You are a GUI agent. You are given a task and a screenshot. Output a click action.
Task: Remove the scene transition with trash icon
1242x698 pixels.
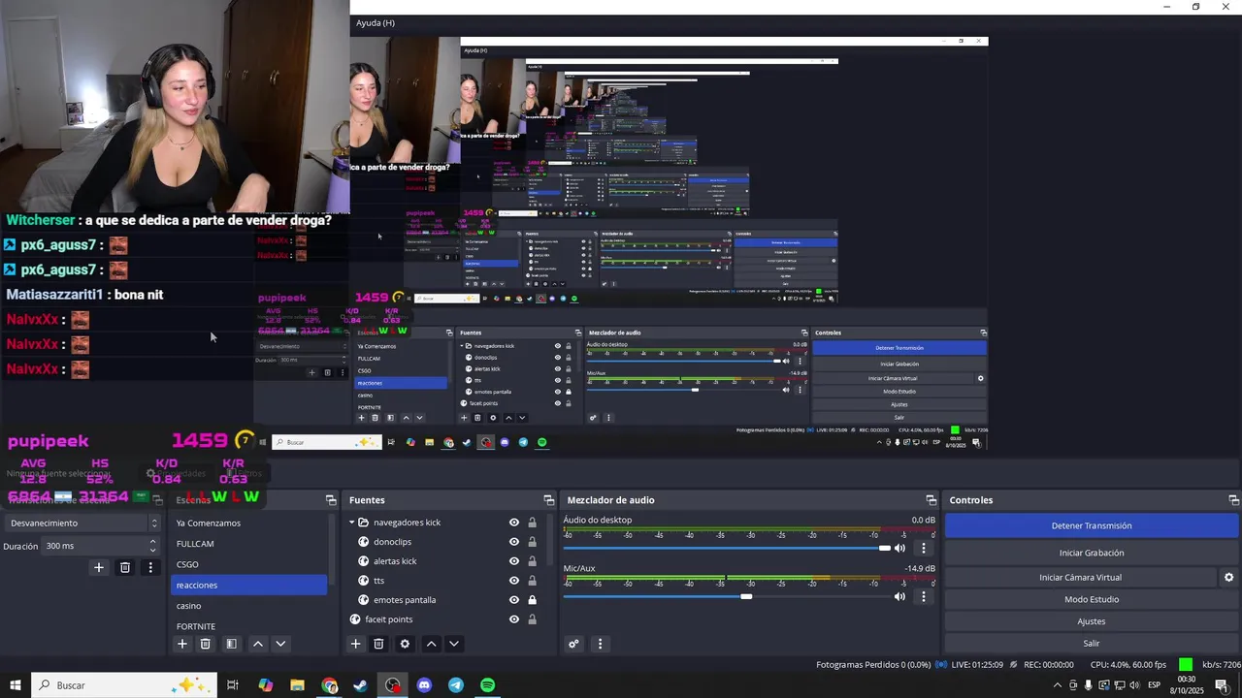125,567
